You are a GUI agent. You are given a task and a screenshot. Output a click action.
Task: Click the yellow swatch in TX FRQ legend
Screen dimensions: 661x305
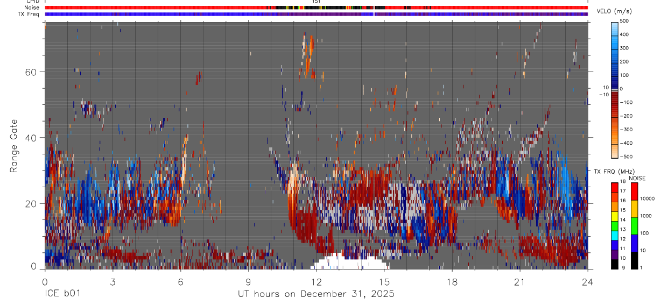615,216
